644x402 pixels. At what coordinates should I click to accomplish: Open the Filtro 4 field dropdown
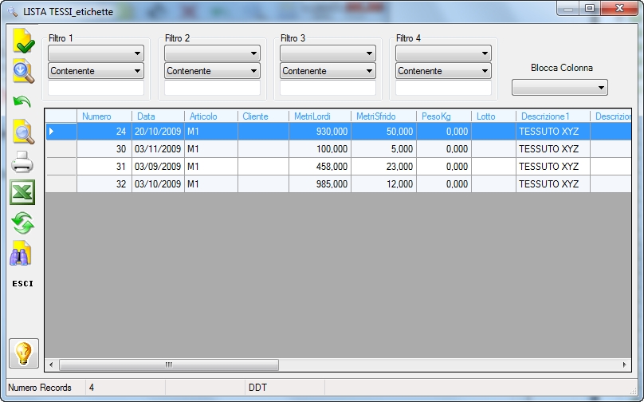point(443,53)
